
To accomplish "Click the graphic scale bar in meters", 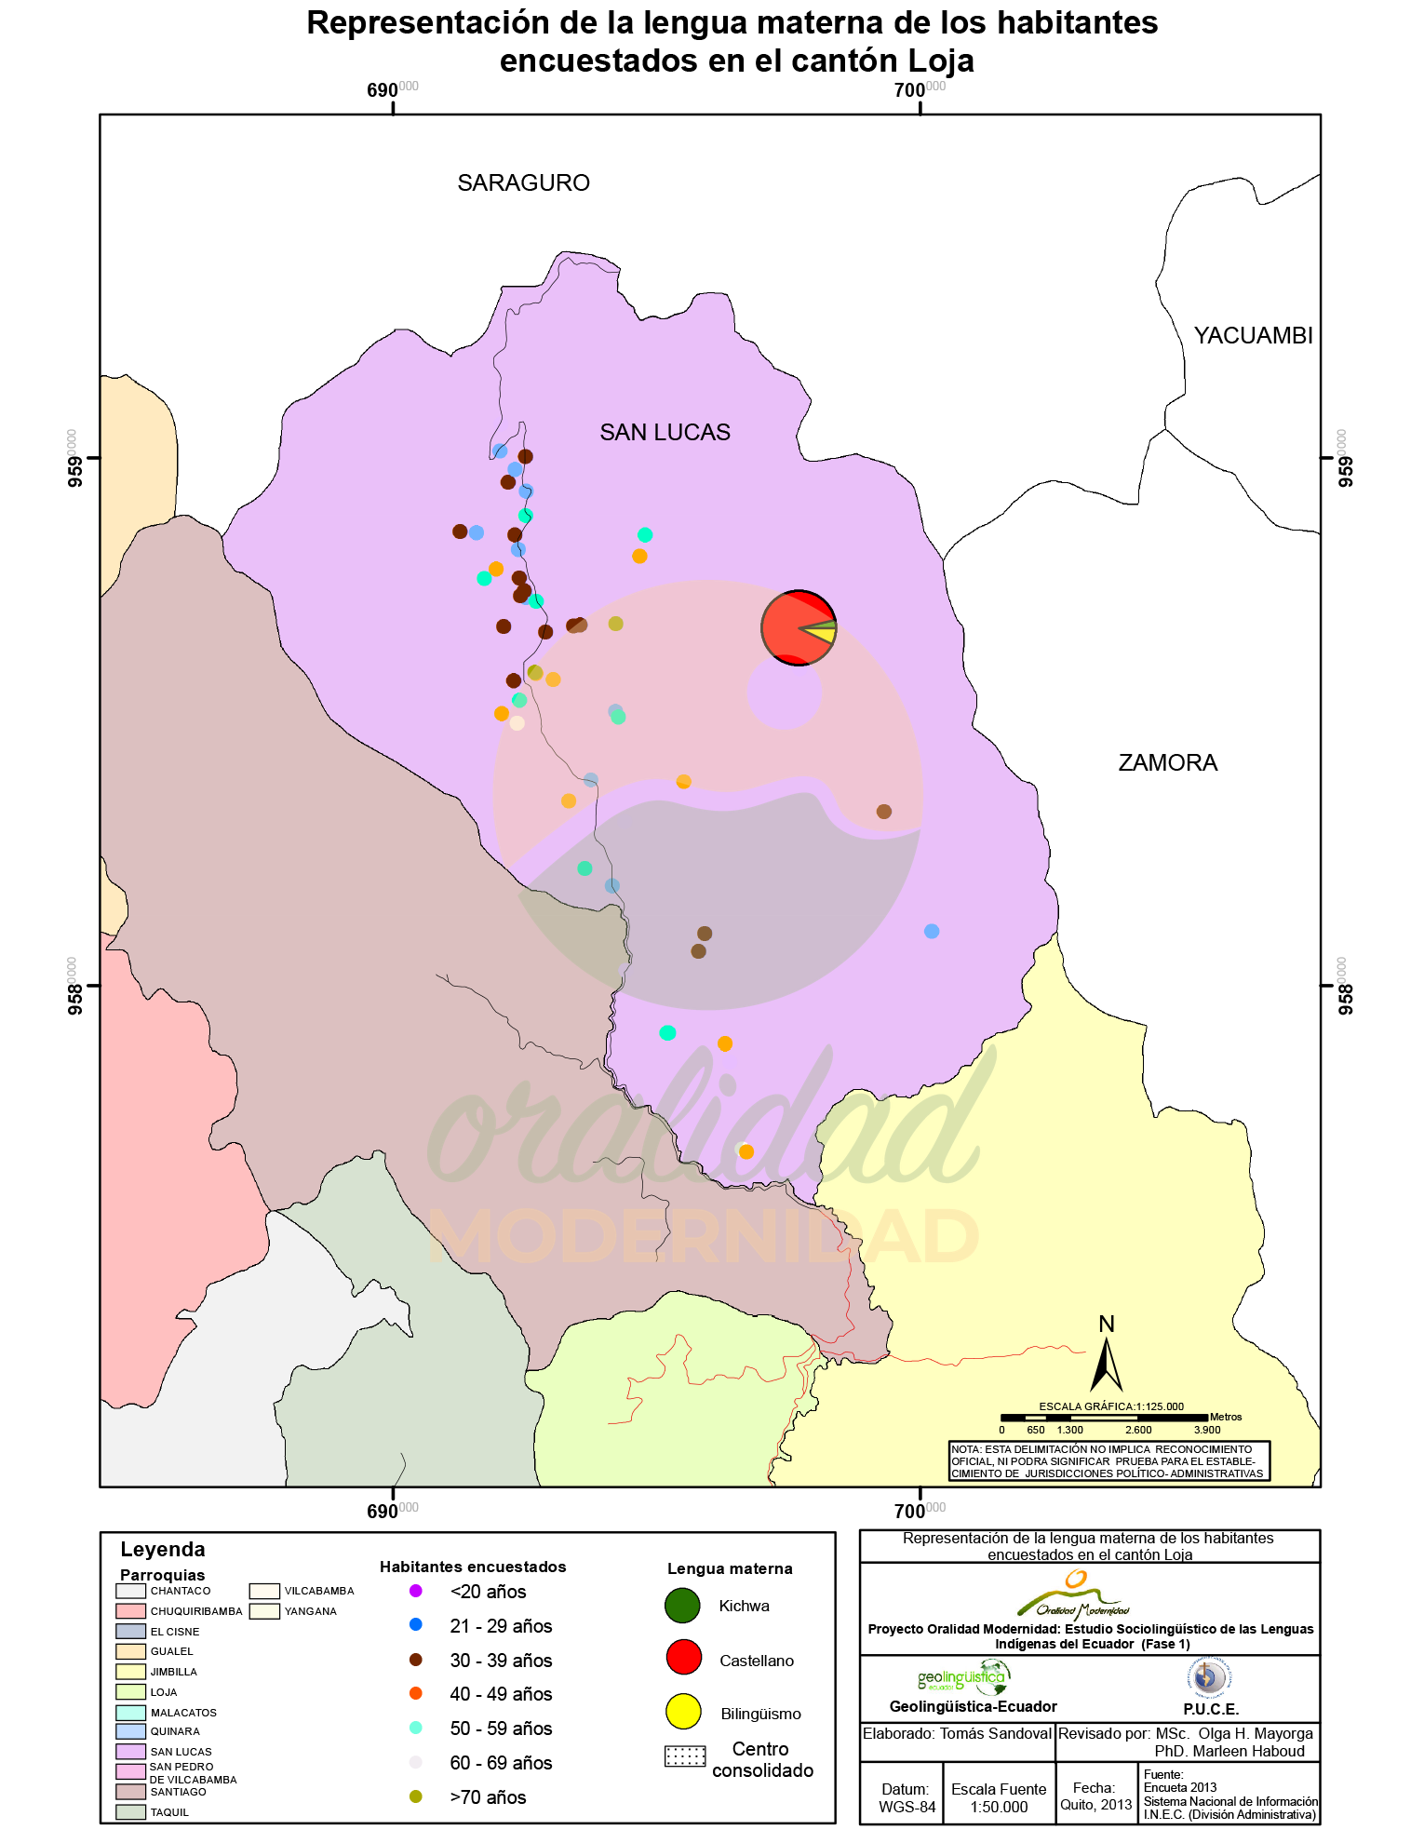I will pos(1104,1418).
